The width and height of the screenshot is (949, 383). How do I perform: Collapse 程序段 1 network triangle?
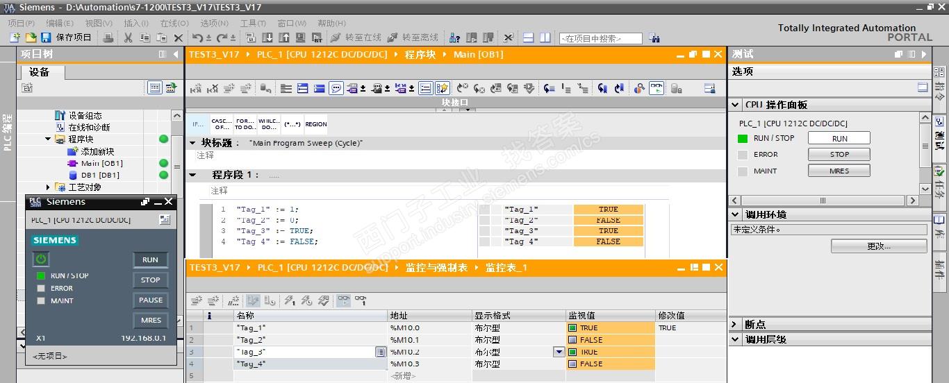tap(193, 176)
